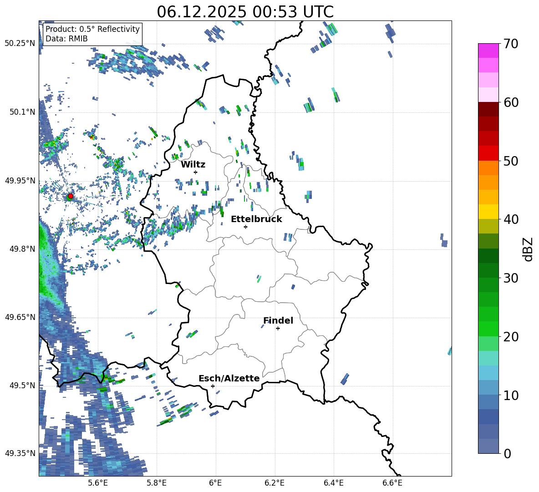
Task: Click the 06.12.2025 00:53 UTC title
Action: click(245, 12)
